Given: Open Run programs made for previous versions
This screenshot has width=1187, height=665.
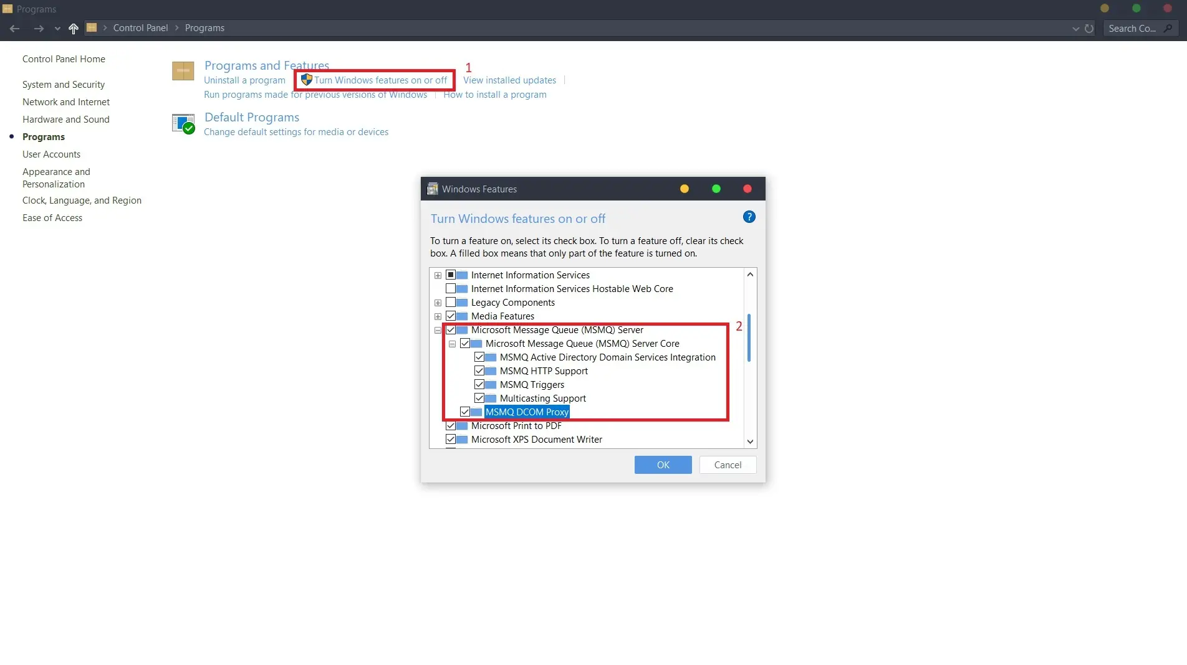Looking at the screenshot, I should 315,95.
